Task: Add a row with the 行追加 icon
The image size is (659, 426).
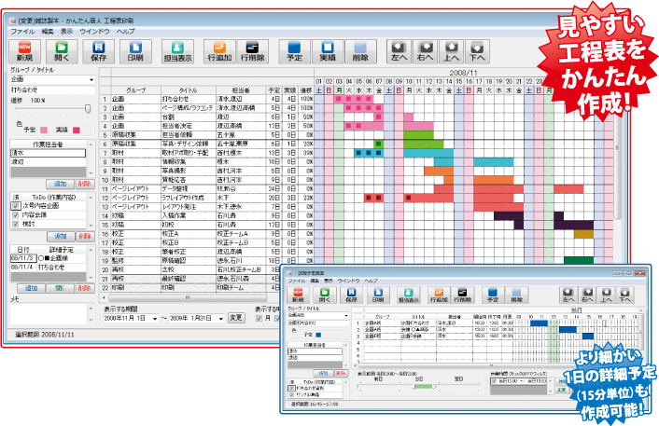Action: tap(218, 49)
